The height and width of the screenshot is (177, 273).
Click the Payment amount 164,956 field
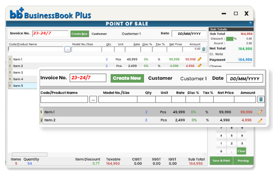(x=245, y=59)
